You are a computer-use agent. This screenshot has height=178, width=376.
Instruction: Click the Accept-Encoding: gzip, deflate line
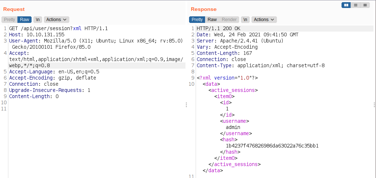[x=53, y=78]
